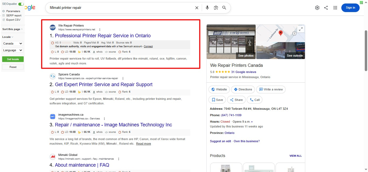Click the magnifying glass search icon
Viewport: 368px width, 172px height.
[224, 8]
